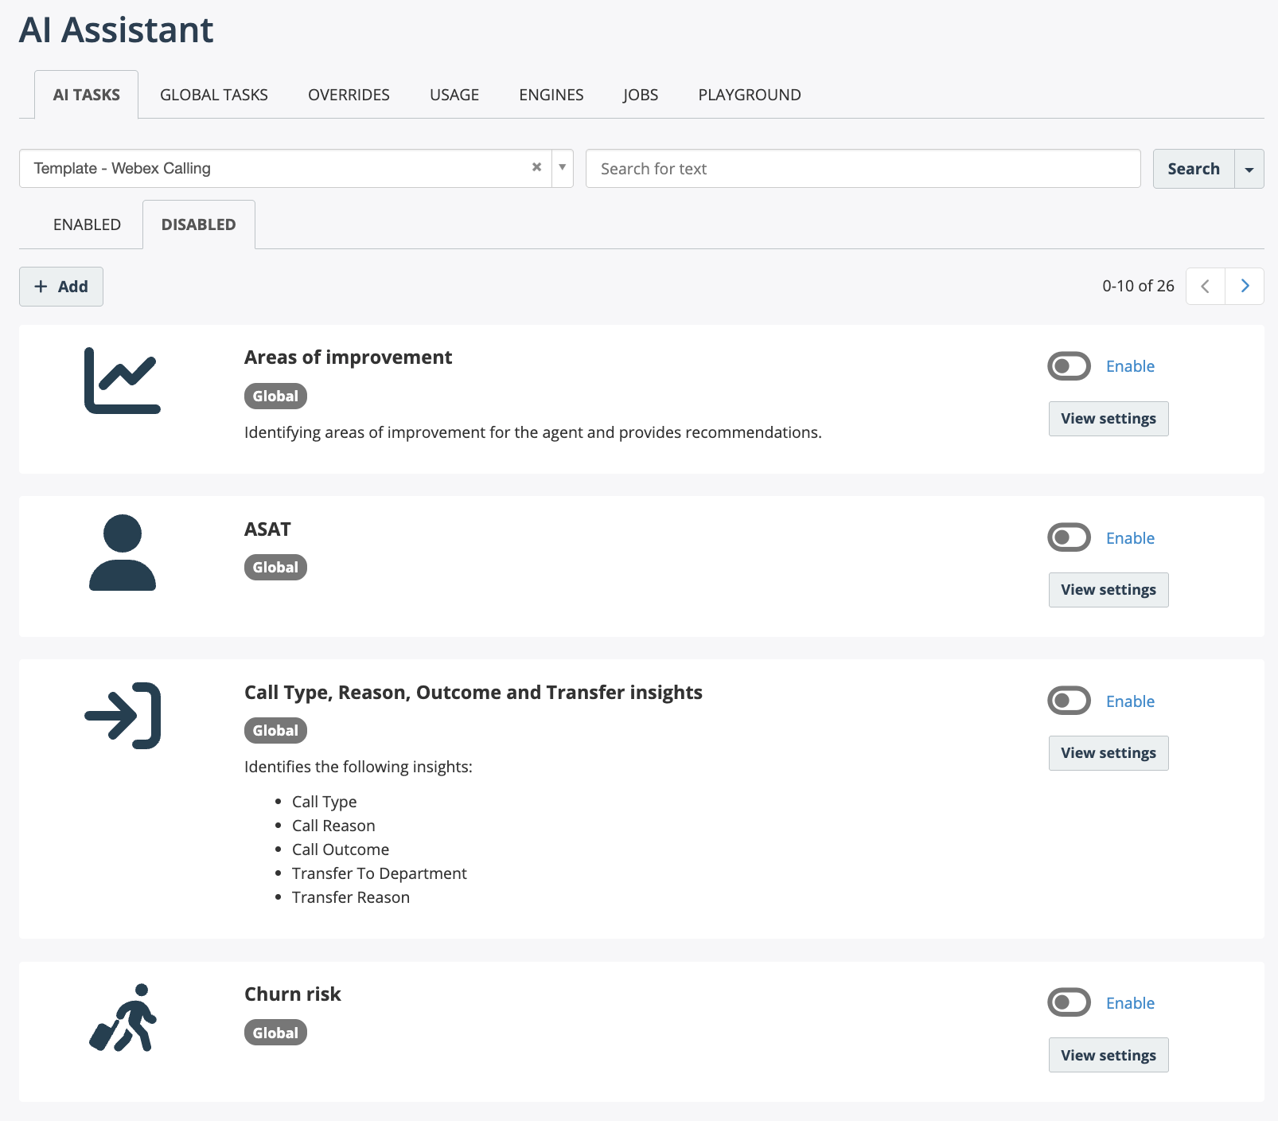Click Enable link for Churn risk
This screenshot has width=1278, height=1121.
[x=1130, y=1003]
